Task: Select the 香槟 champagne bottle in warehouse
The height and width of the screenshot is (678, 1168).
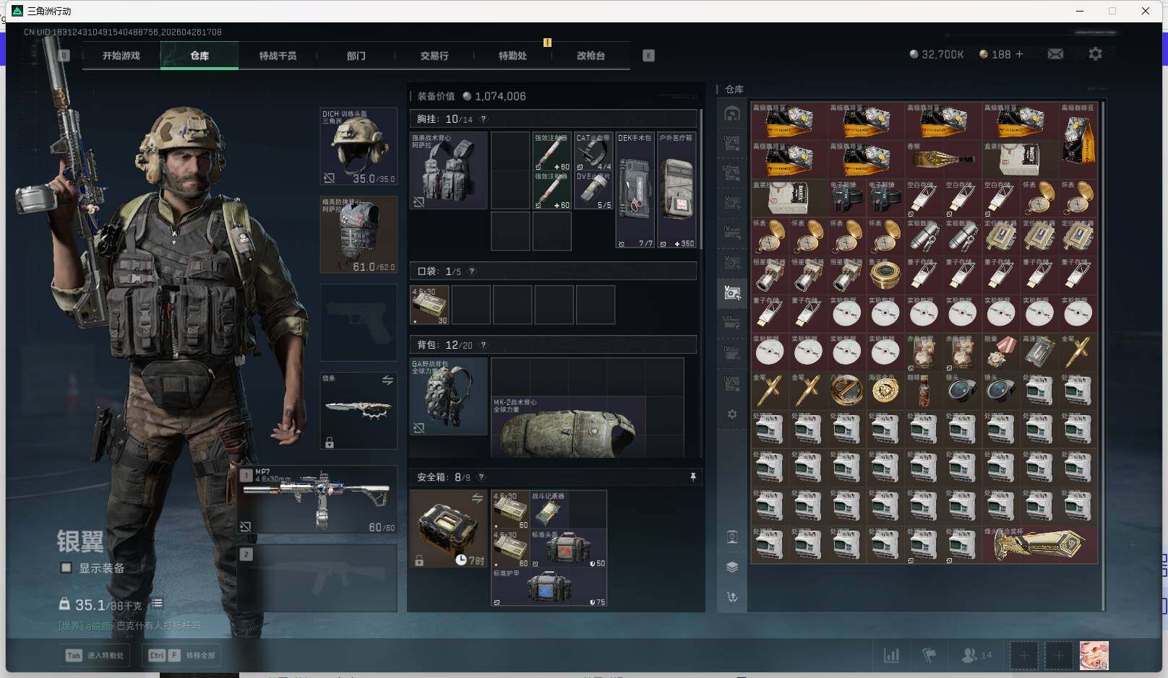Action: [x=942, y=159]
